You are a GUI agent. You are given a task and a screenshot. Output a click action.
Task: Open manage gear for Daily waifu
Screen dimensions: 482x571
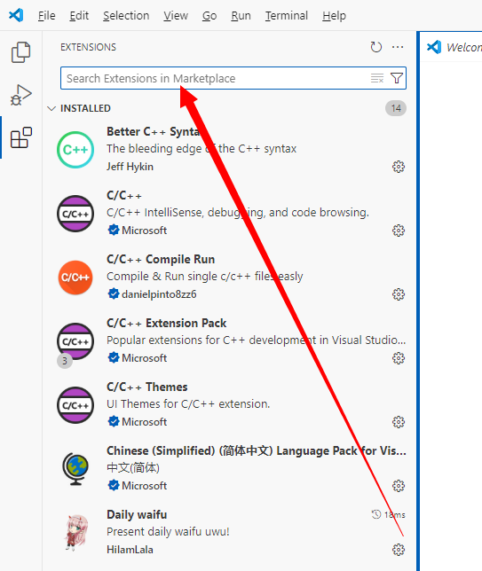click(x=399, y=550)
